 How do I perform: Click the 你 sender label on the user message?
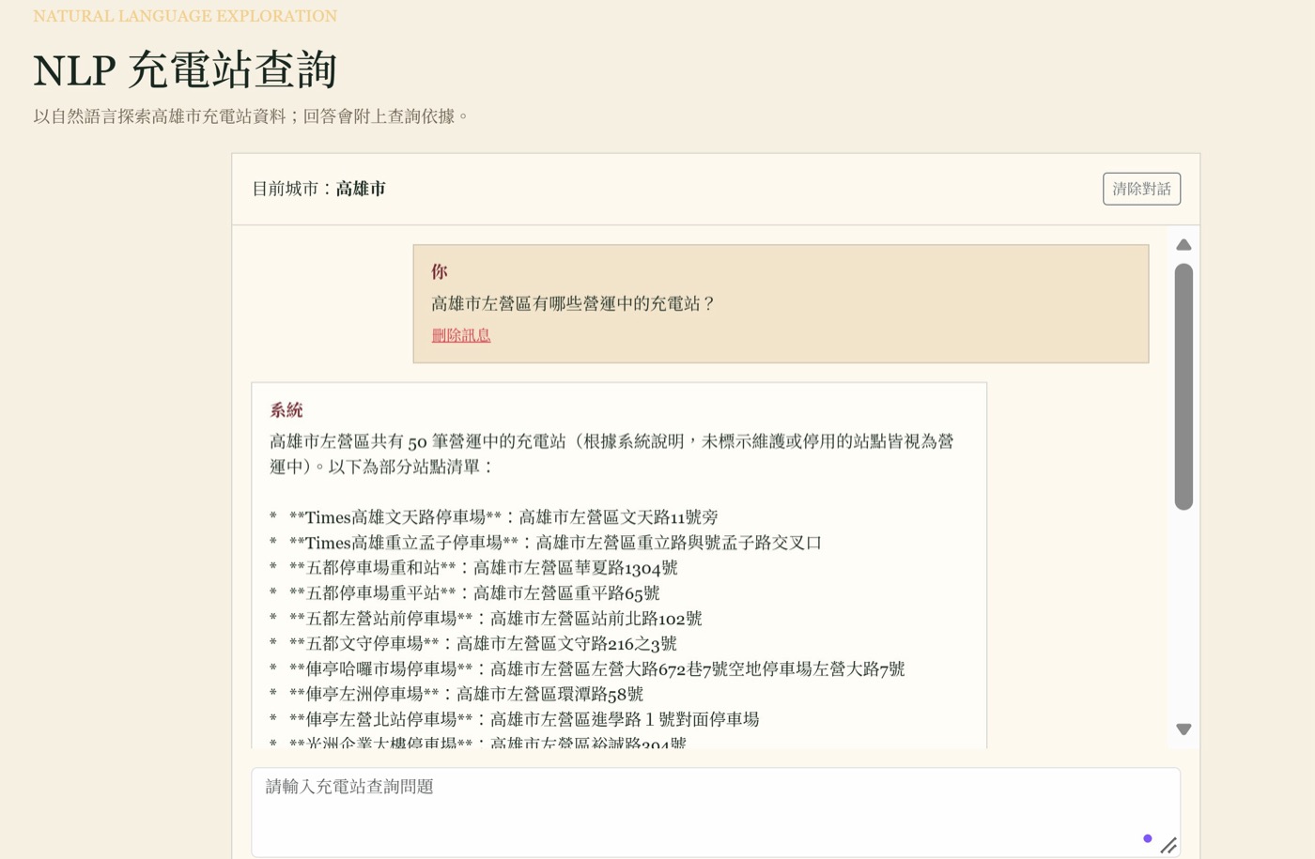pos(439,272)
